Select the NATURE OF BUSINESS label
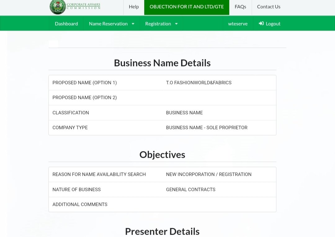This screenshot has width=335, height=237. (x=77, y=189)
